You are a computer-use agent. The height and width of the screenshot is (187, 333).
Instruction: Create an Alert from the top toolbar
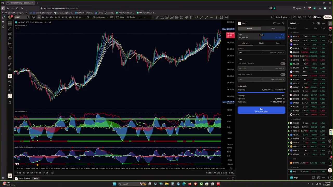click(x=120, y=17)
